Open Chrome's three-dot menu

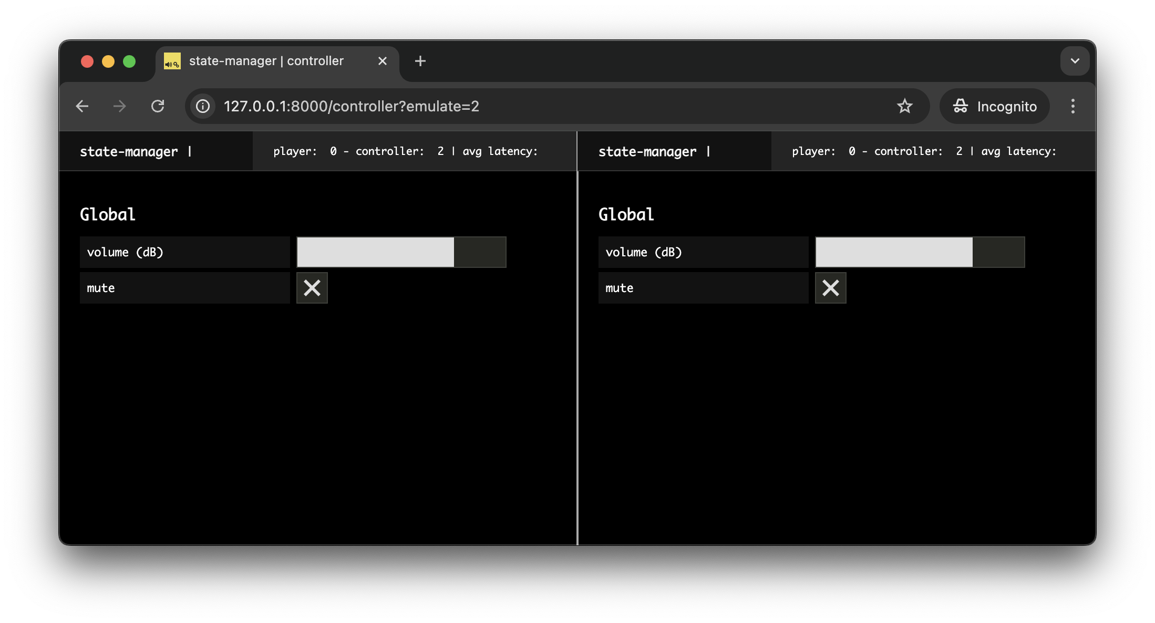click(x=1072, y=106)
